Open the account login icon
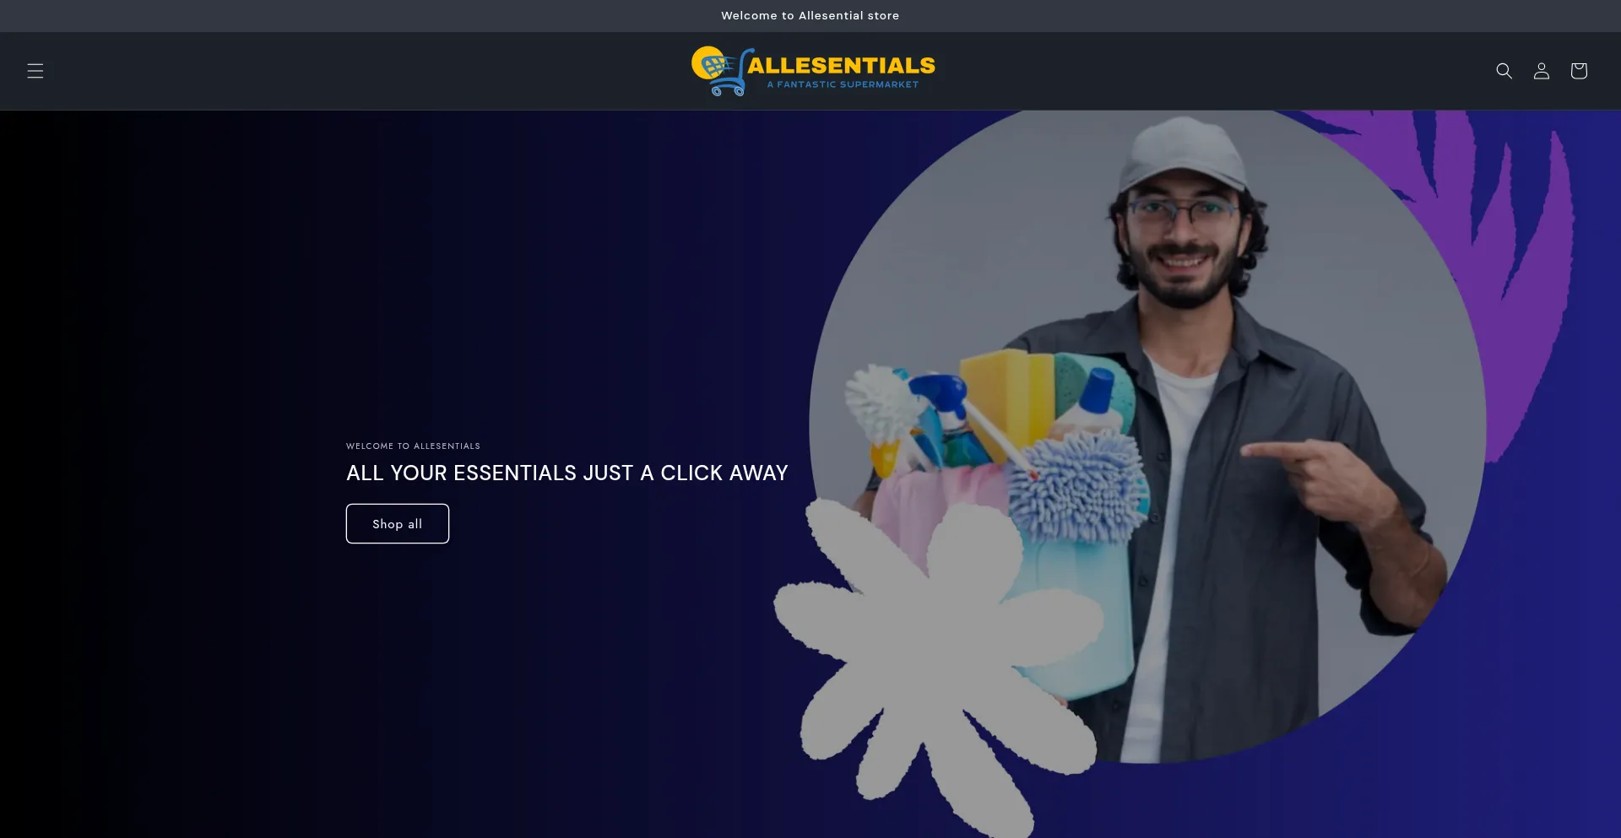The image size is (1621, 838). point(1541,71)
